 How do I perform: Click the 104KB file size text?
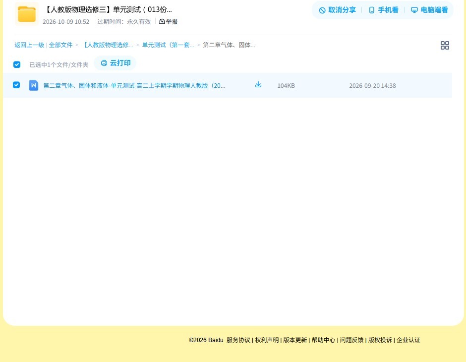(286, 86)
